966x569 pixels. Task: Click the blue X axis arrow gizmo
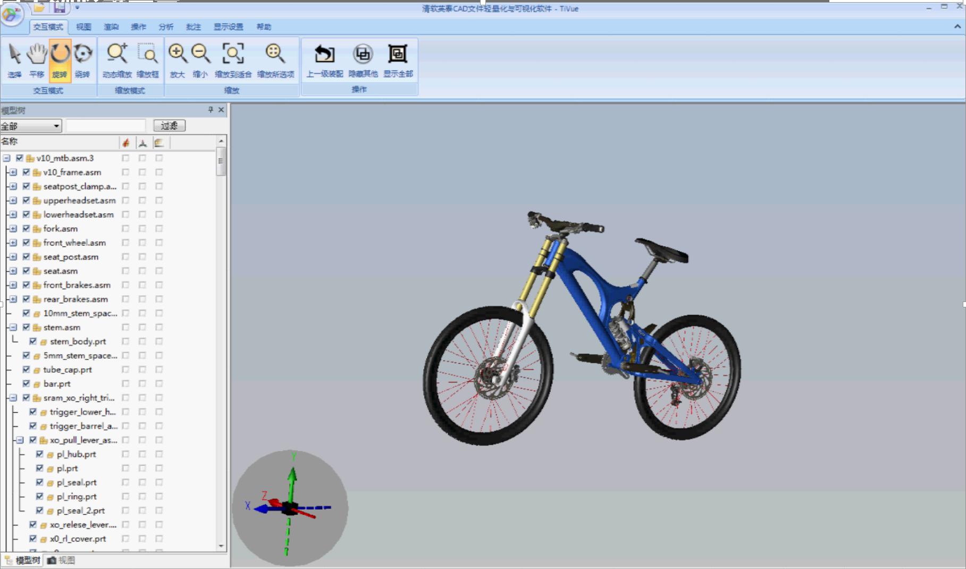pos(262,509)
